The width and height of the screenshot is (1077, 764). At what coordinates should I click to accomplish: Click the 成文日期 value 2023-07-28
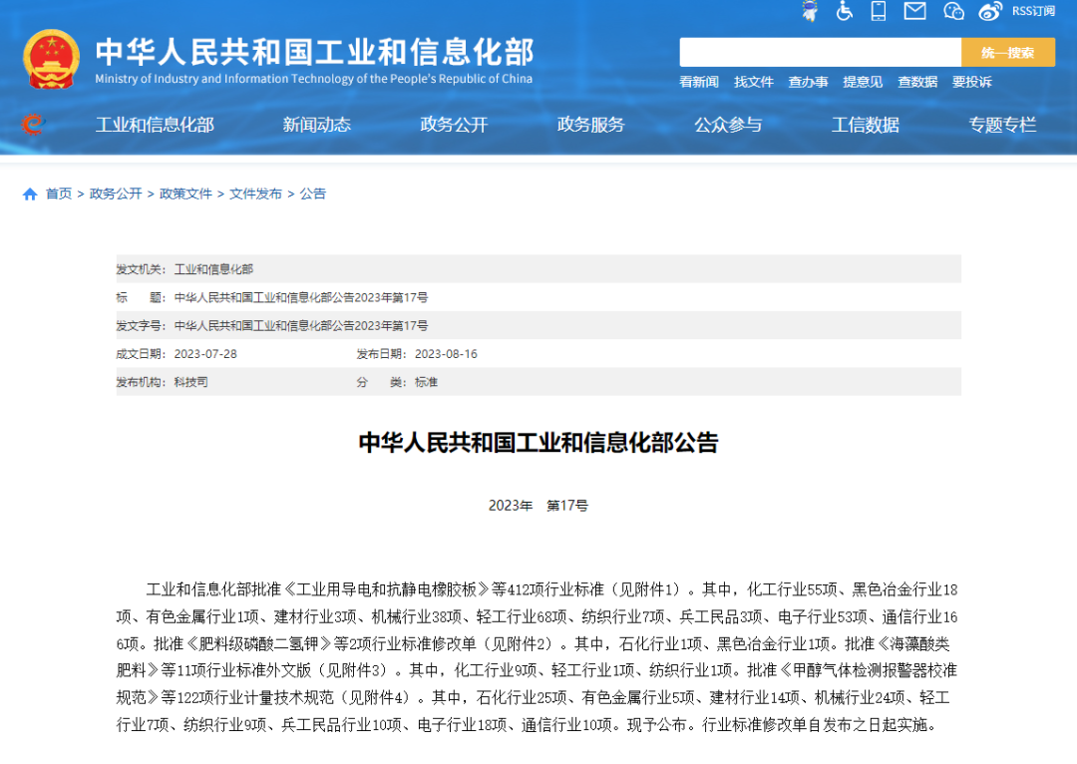tap(205, 354)
